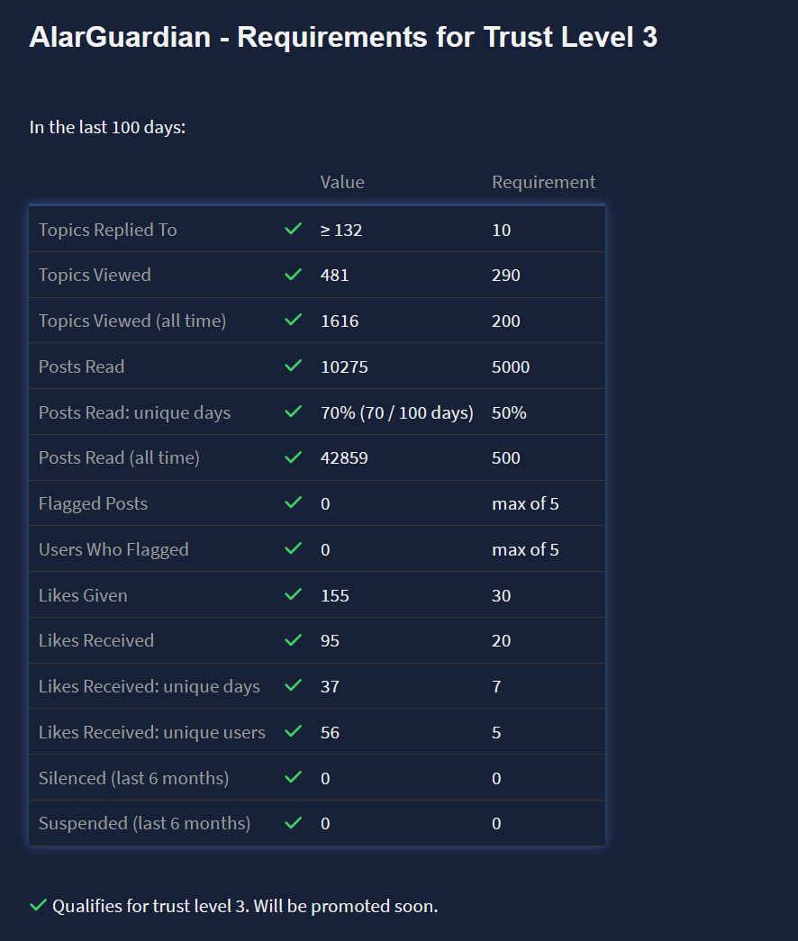Click the AlarGuardian Trust Level 3 heading
Image resolution: width=798 pixels, height=941 pixels.
tap(343, 38)
